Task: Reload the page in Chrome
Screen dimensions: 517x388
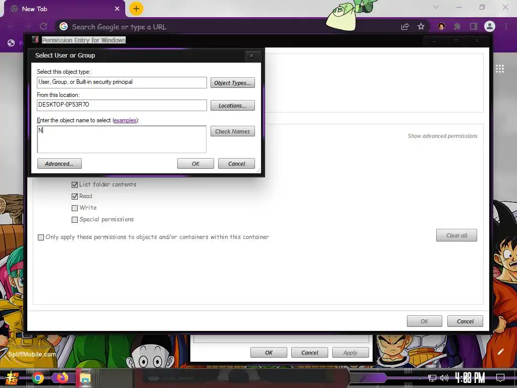Action: pos(43,26)
